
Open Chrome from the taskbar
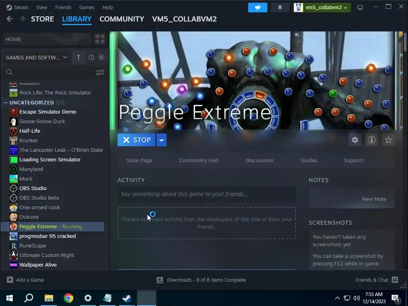69,298
